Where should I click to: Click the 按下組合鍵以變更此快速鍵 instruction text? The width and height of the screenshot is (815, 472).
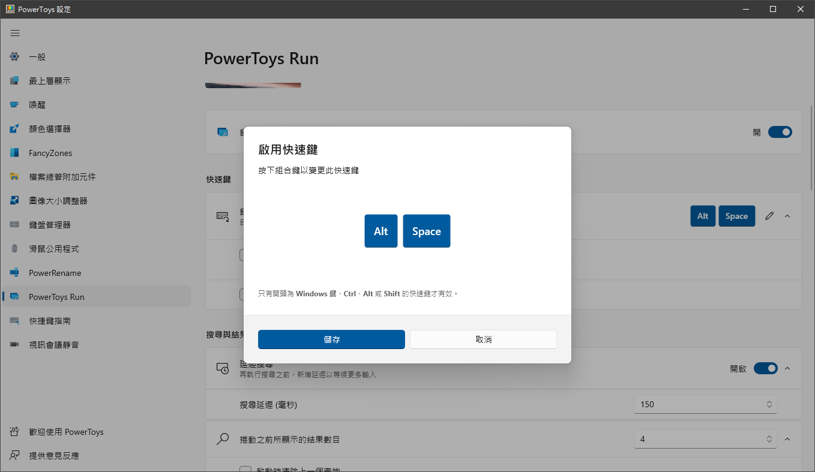308,171
